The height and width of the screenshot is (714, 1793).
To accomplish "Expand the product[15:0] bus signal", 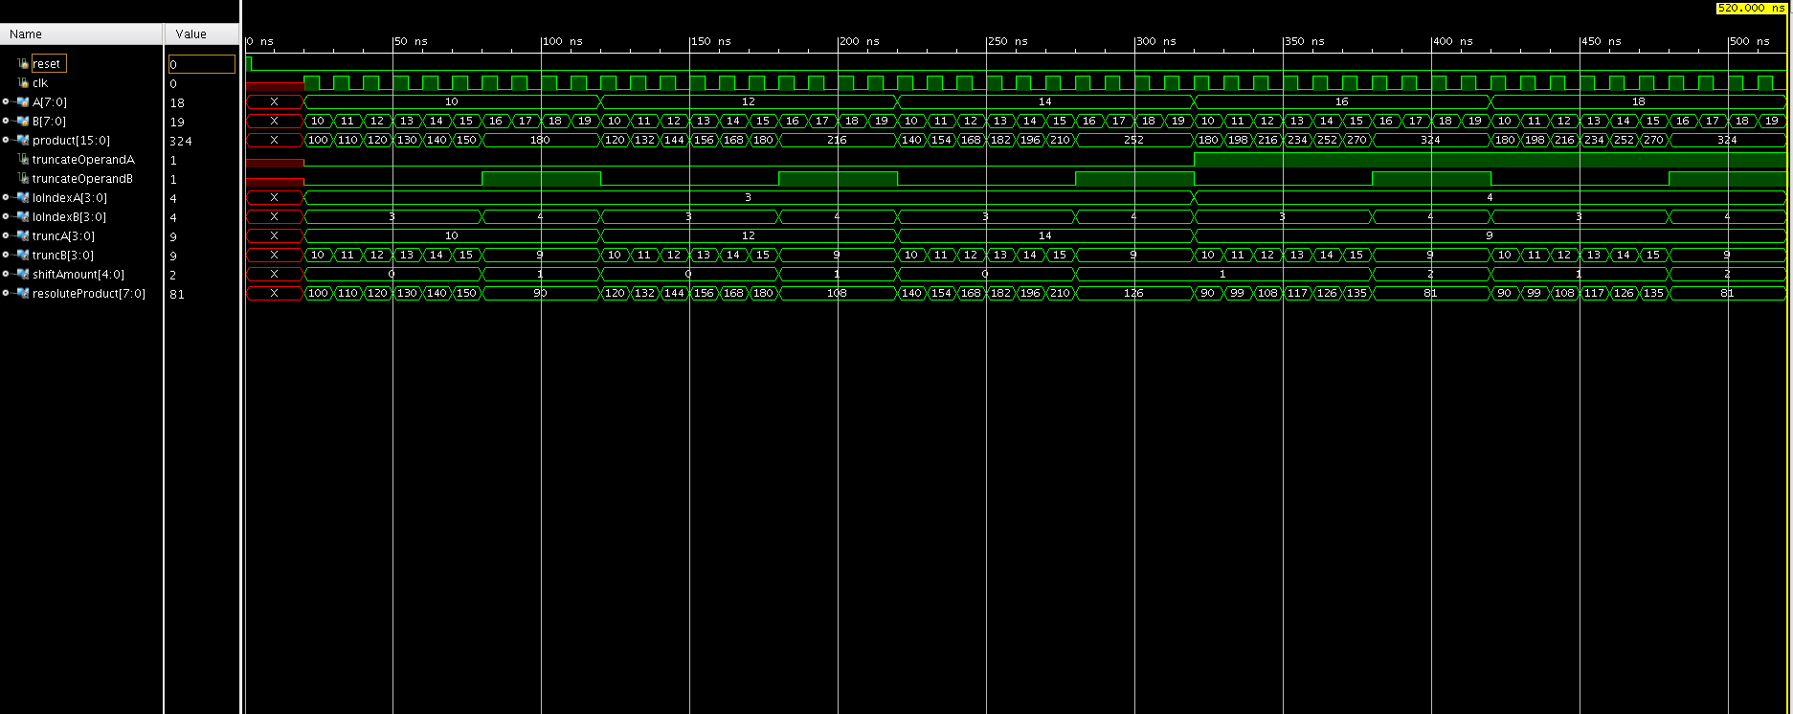I will 6,140.
